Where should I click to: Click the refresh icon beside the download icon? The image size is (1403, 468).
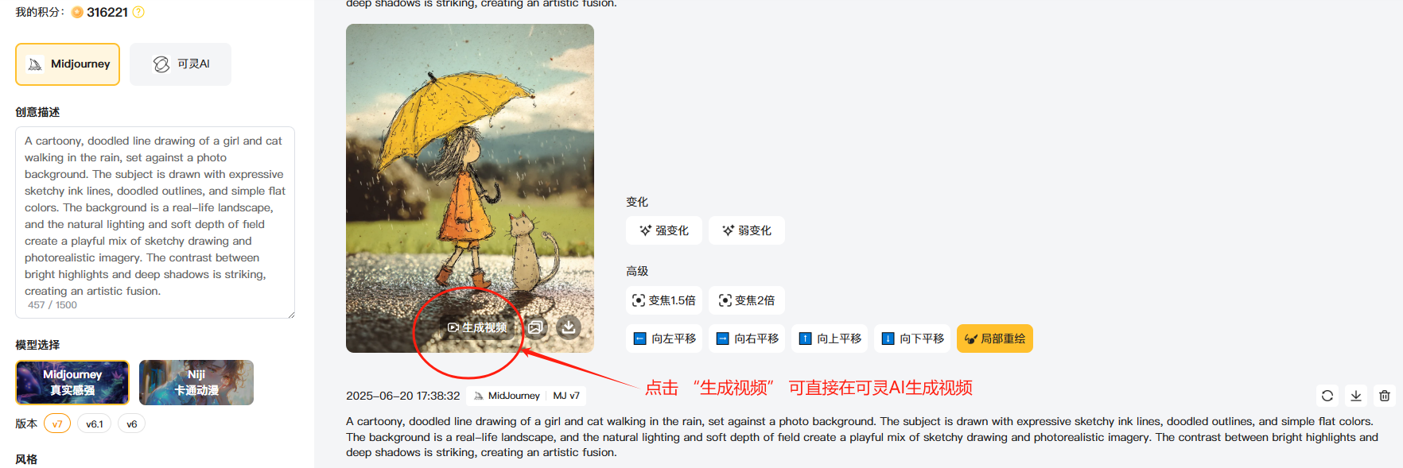click(x=1327, y=396)
